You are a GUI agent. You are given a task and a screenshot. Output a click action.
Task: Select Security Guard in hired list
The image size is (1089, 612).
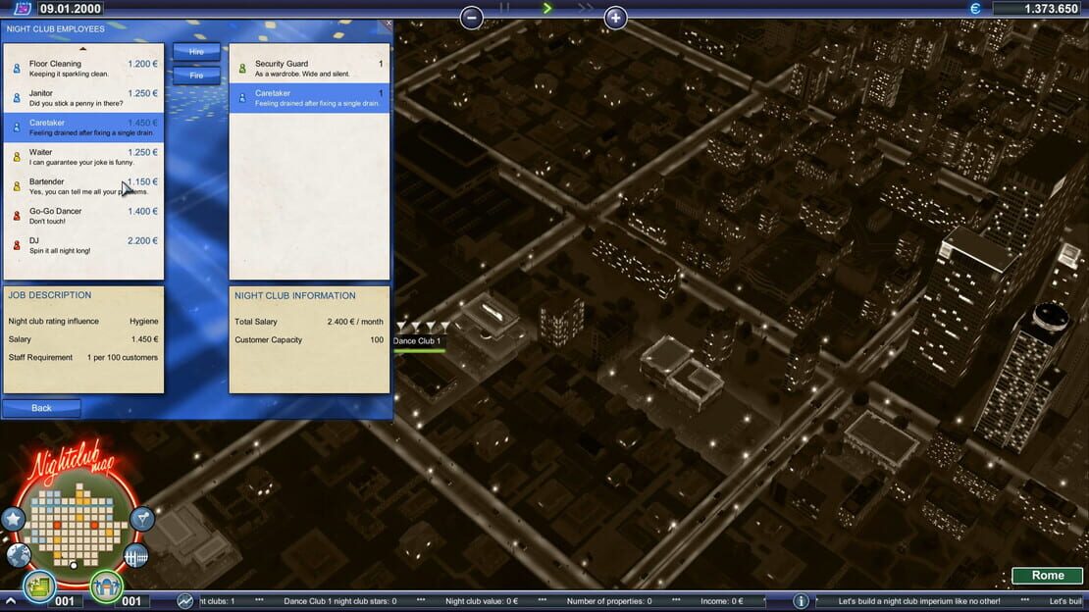pyautogui.click(x=310, y=68)
